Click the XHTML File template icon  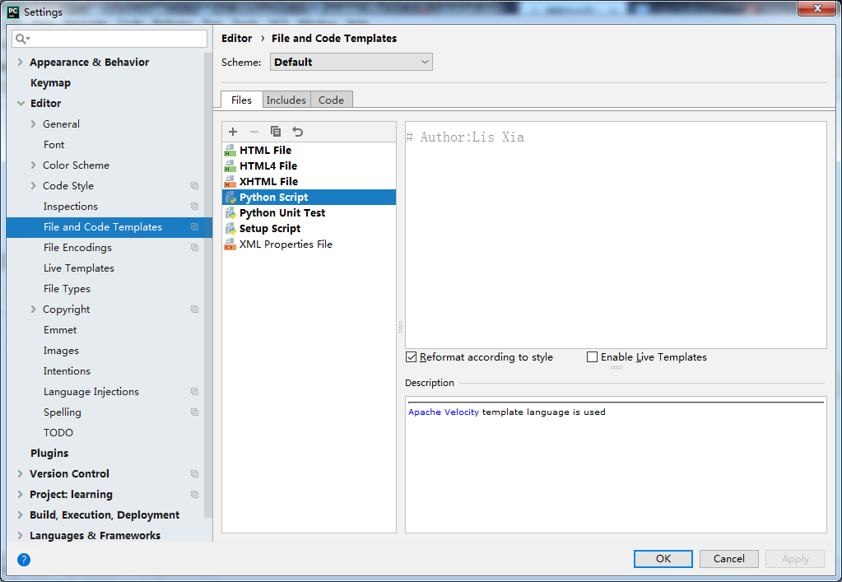pyautogui.click(x=230, y=181)
